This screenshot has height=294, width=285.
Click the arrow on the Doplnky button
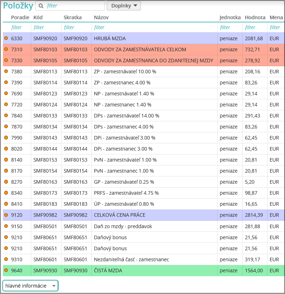(135, 6)
